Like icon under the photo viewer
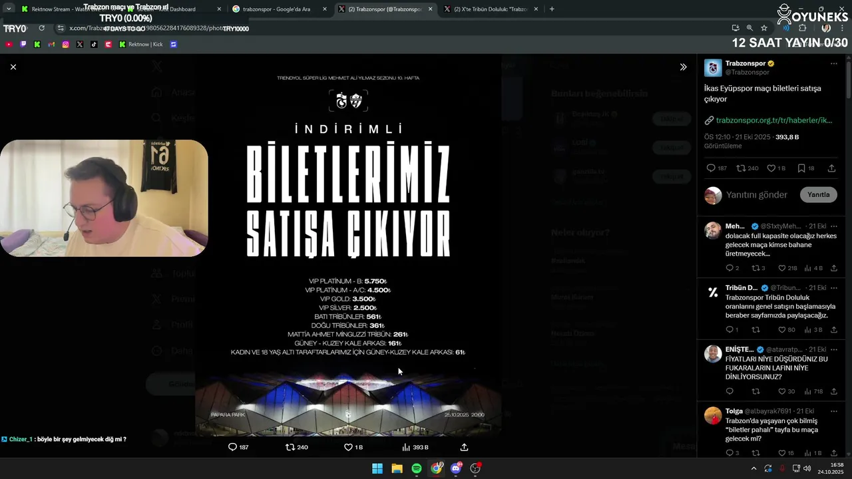This screenshot has height=479, width=852. point(348,447)
